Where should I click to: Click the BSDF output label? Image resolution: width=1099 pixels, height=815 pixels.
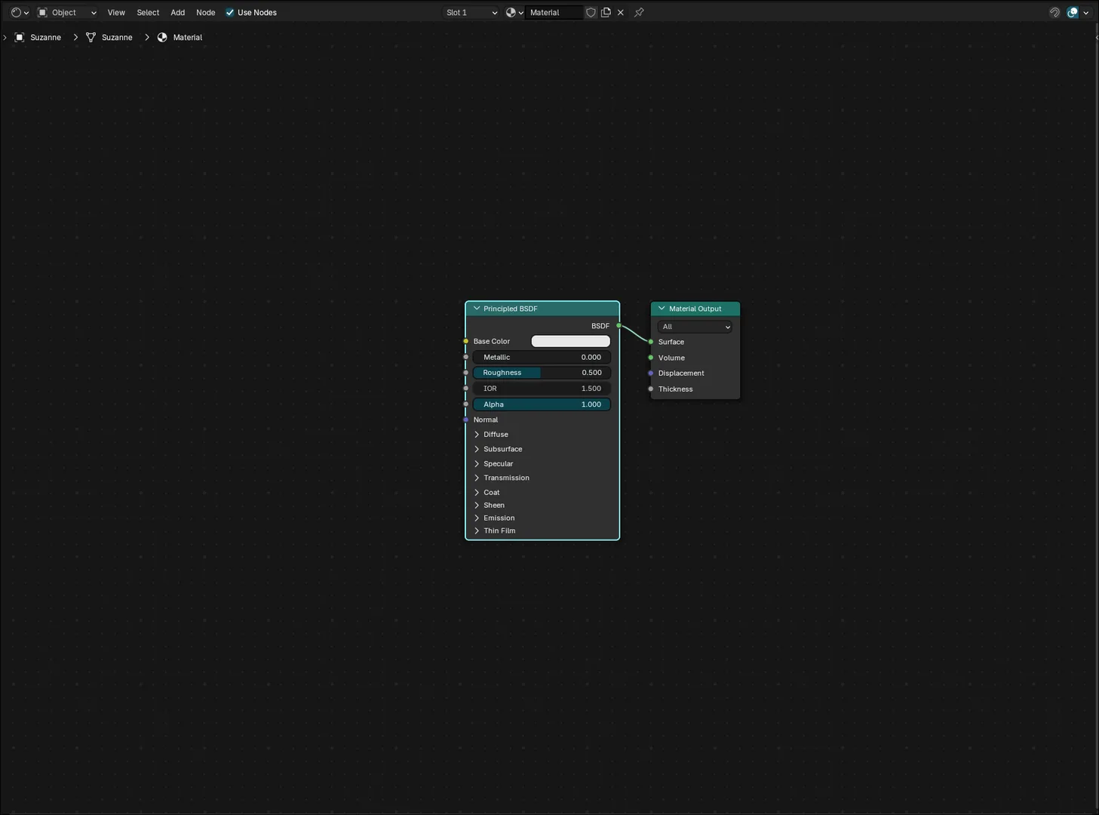600,326
